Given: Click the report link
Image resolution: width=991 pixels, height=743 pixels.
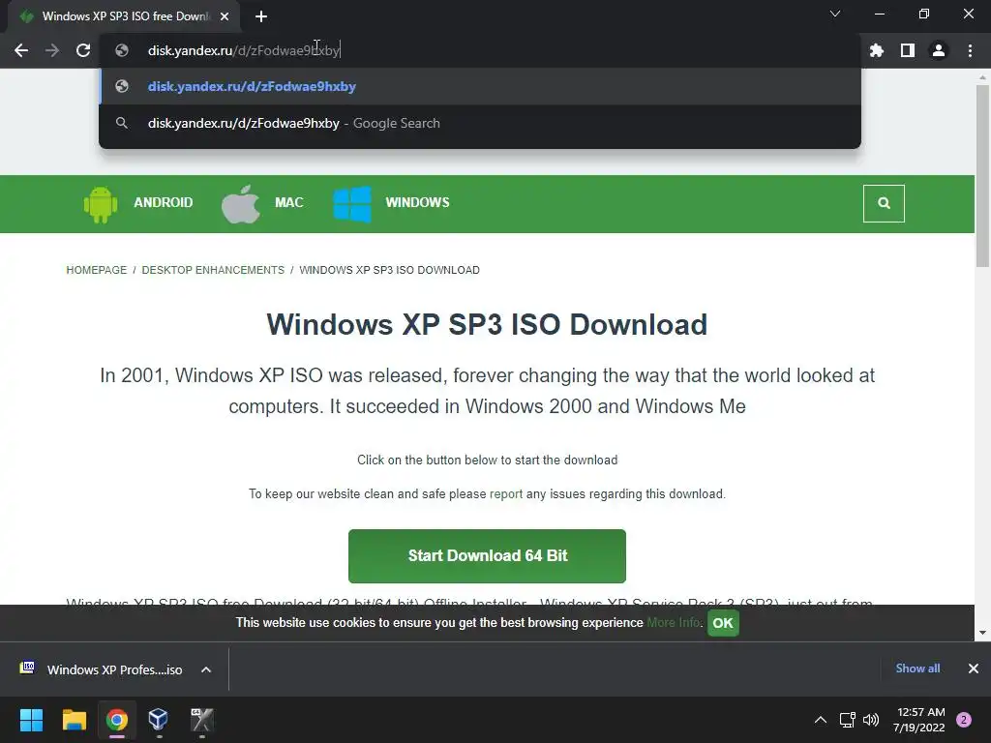Looking at the screenshot, I should click(505, 494).
